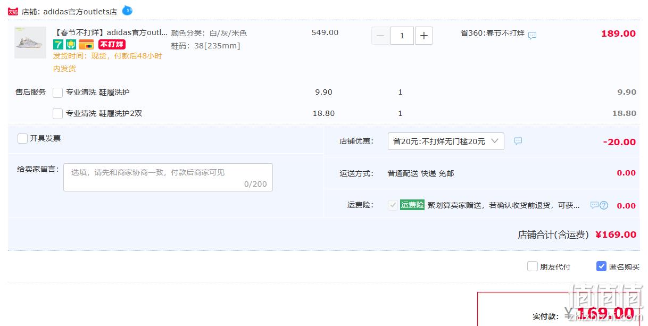The width and height of the screenshot is (648, 326).
Task: Click the 专业清洗 鞋履洗护2双 service label
Action: tap(104, 113)
